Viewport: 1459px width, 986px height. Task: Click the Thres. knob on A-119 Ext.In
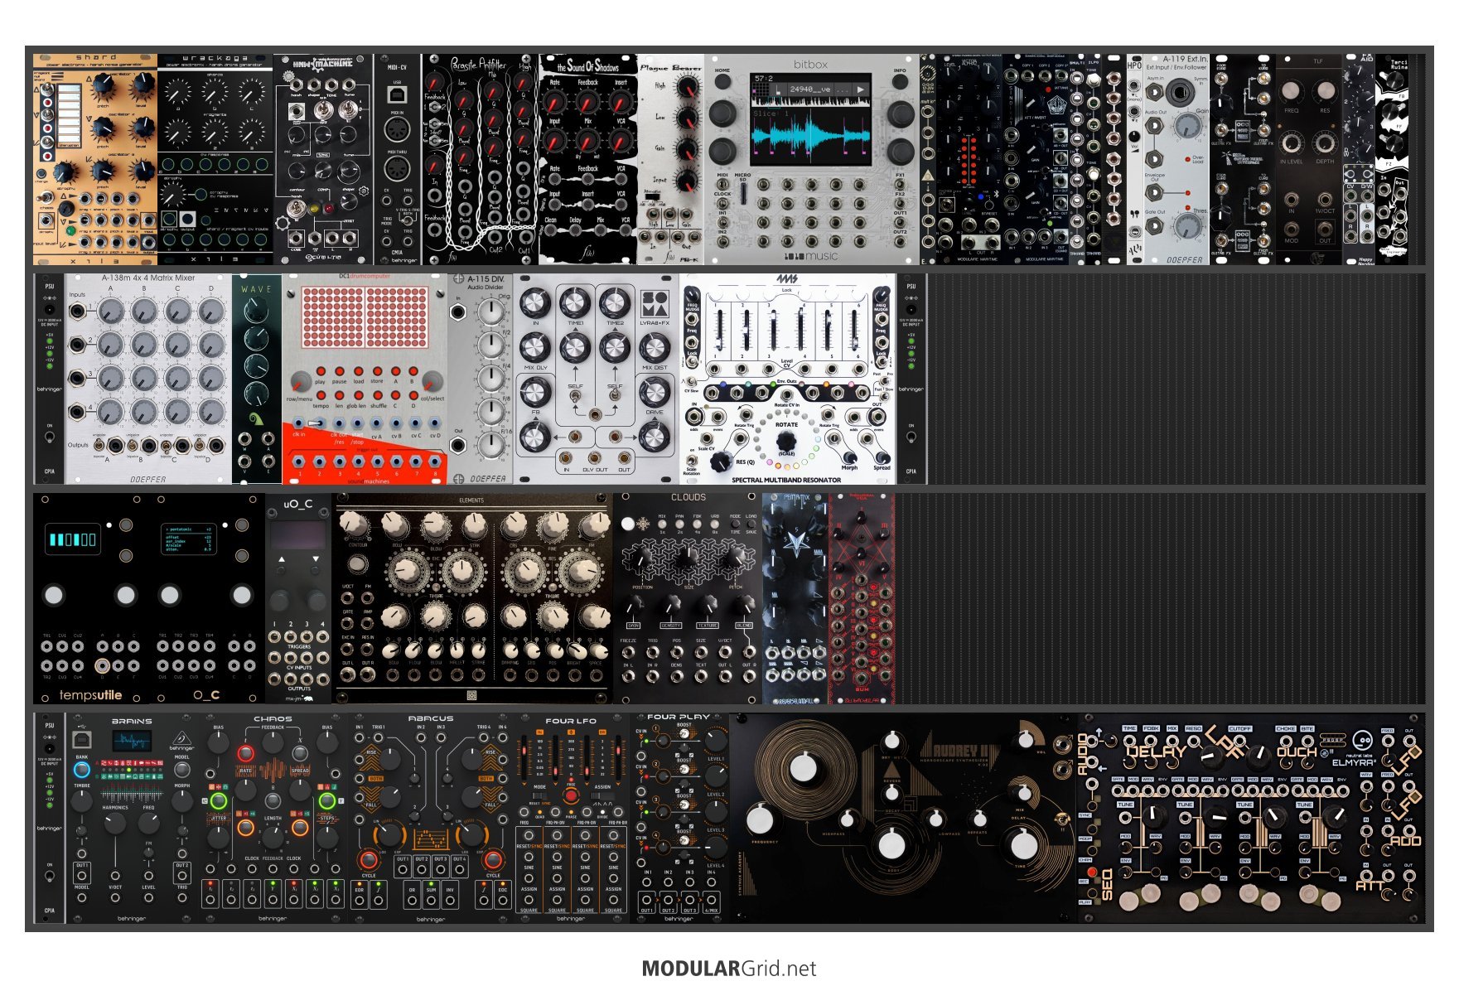(1187, 225)
